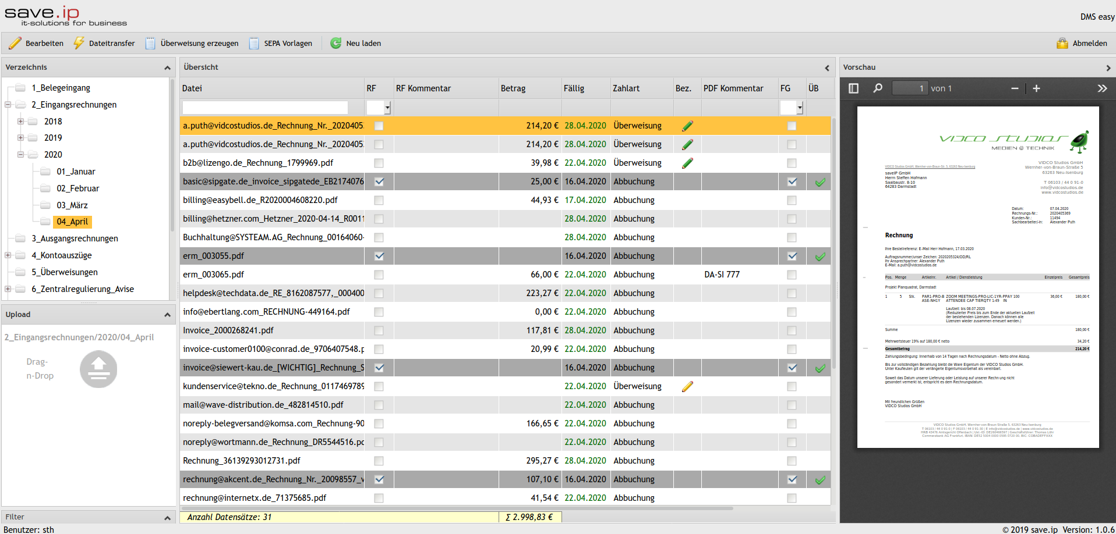Viewport: 1116px width, 534px height.
Task: Sort by the Betrag column header
Action: pyautogui.click(x=513, y=88)
